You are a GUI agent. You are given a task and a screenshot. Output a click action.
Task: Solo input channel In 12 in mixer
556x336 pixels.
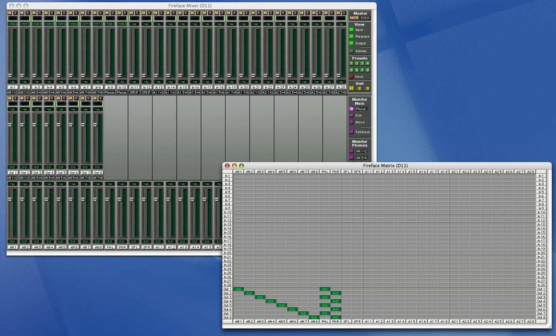click(x=149, y=12)
